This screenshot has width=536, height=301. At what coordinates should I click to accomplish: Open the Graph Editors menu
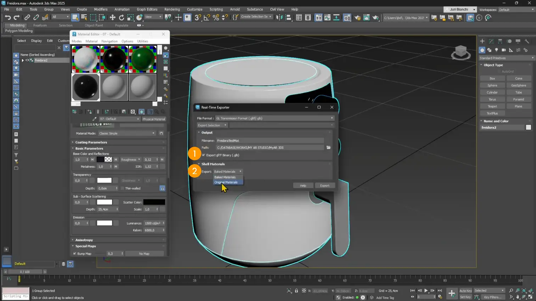click(x=147, y=9)
